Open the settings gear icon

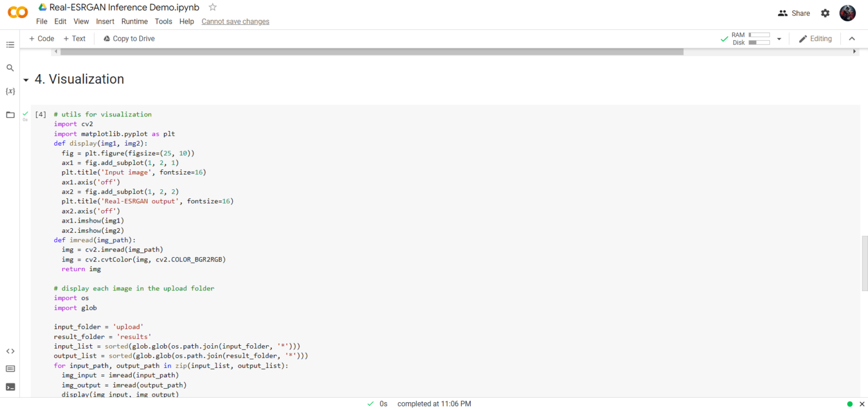(x=825, y=13)
